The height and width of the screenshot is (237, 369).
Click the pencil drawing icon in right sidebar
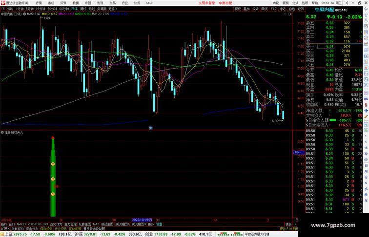click(x=366, y=117)
